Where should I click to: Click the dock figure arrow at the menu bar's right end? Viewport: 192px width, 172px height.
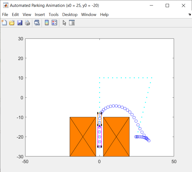click(x=190, y=14)
